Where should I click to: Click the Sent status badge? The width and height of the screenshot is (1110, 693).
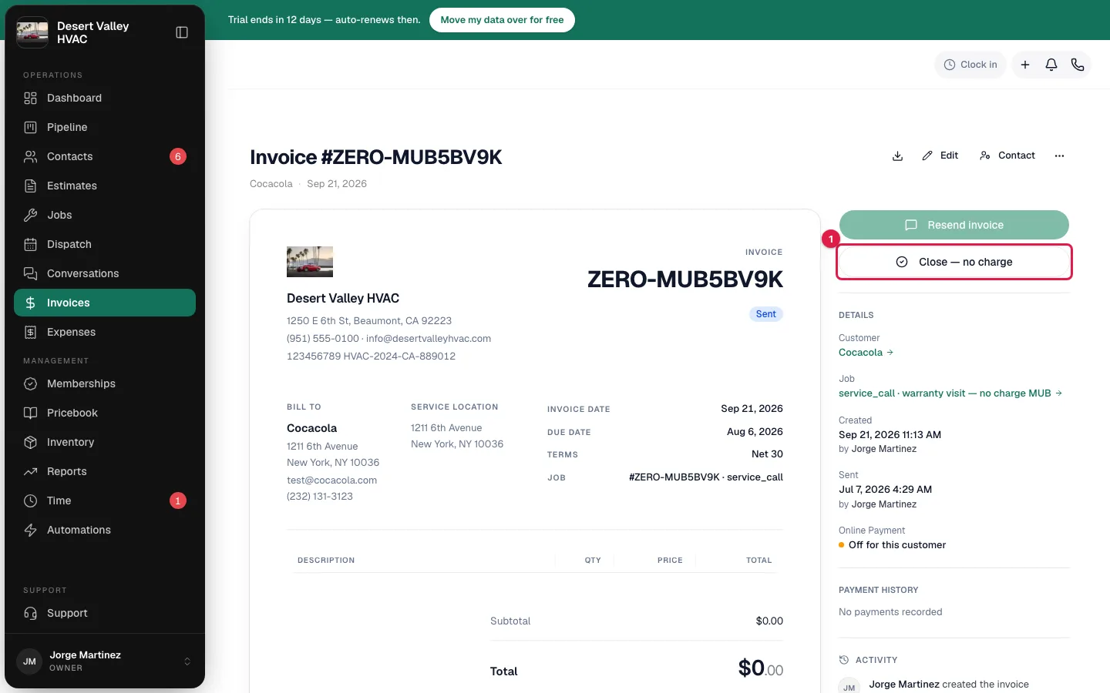pos(766,314)
